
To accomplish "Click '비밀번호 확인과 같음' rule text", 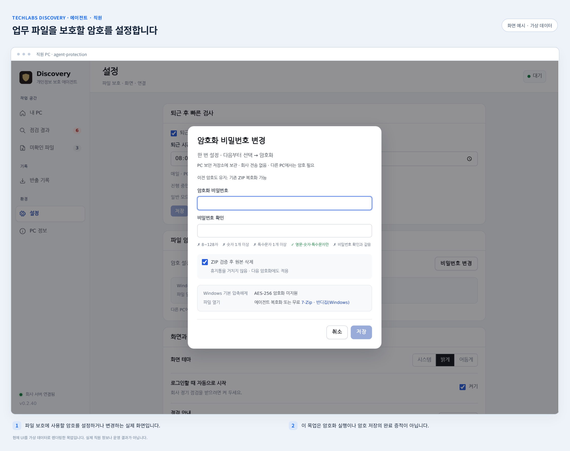I will [x=354, y=245].
